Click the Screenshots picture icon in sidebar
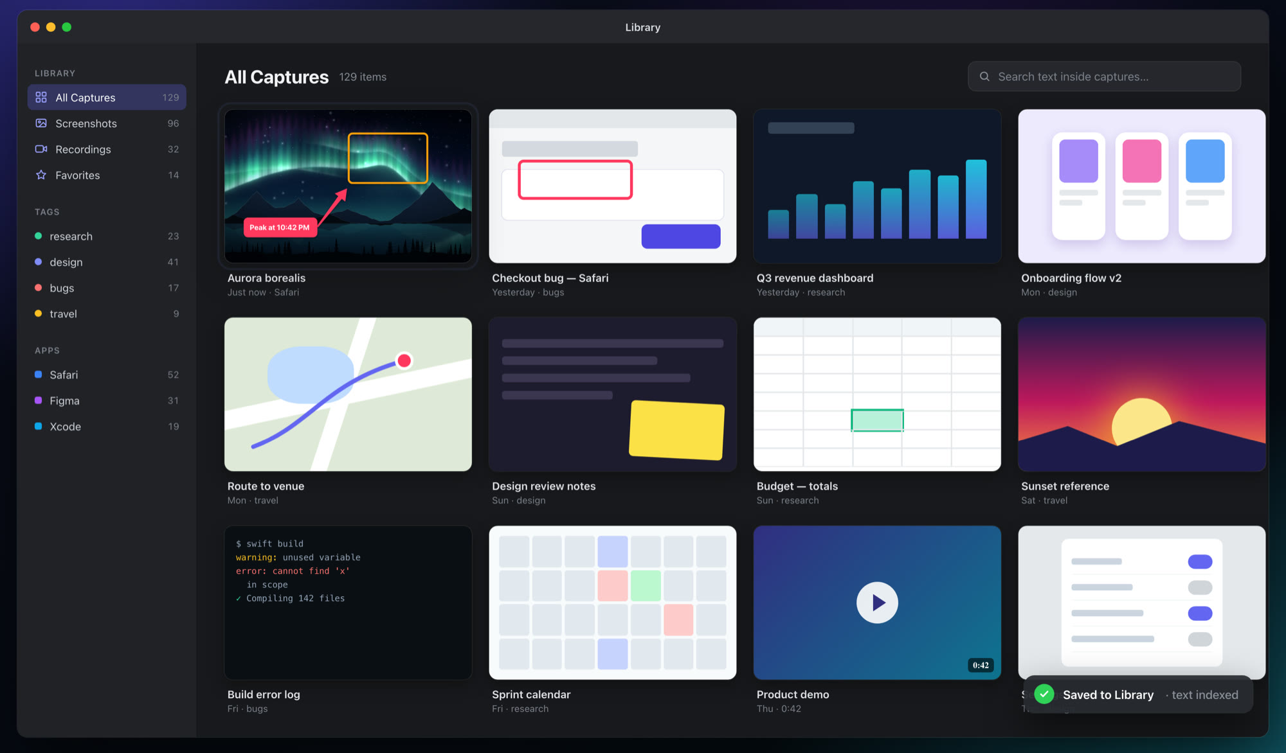 pos(41,123)
